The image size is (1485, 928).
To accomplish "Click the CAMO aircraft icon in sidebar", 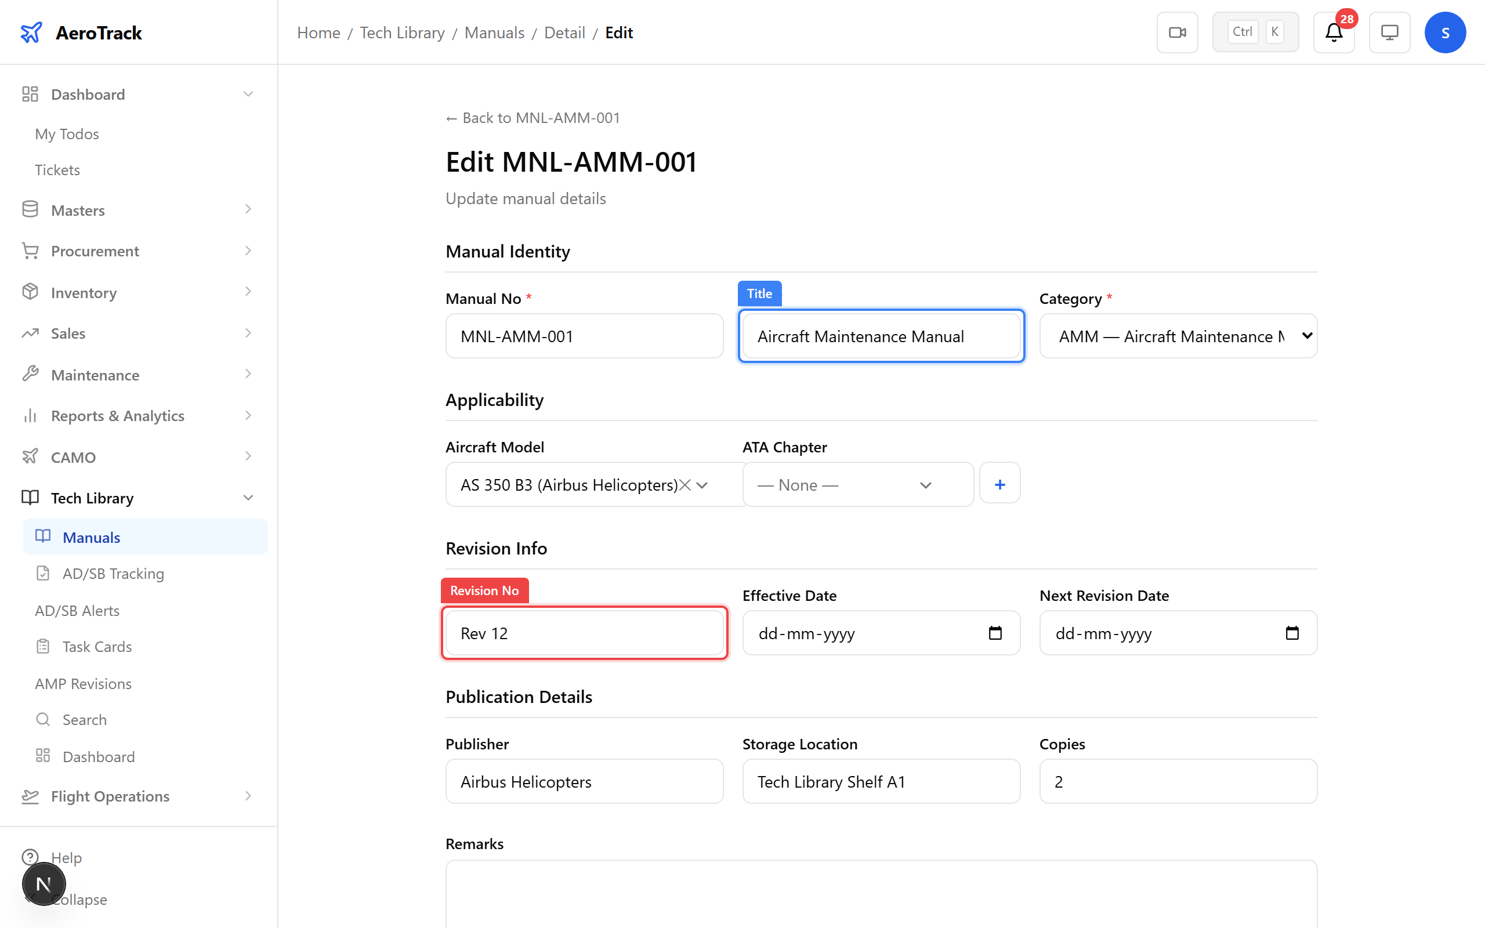I will [x=30, y=456].
